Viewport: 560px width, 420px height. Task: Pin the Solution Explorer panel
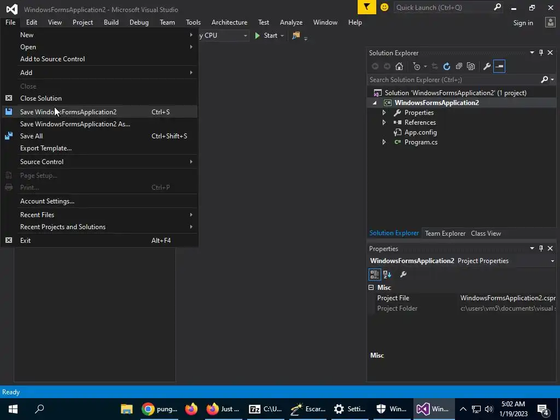541,53
